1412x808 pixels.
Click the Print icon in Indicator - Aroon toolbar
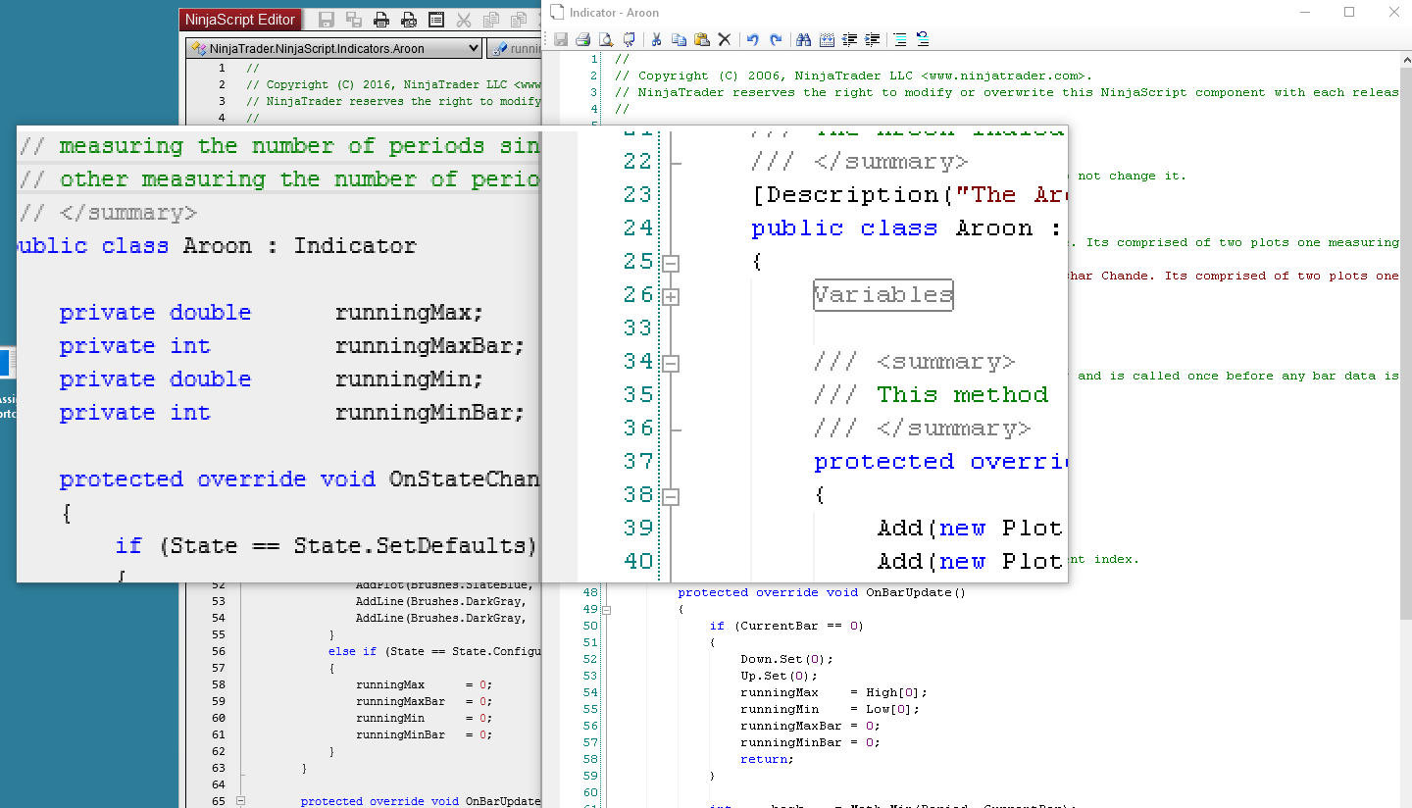pos(582,39)
